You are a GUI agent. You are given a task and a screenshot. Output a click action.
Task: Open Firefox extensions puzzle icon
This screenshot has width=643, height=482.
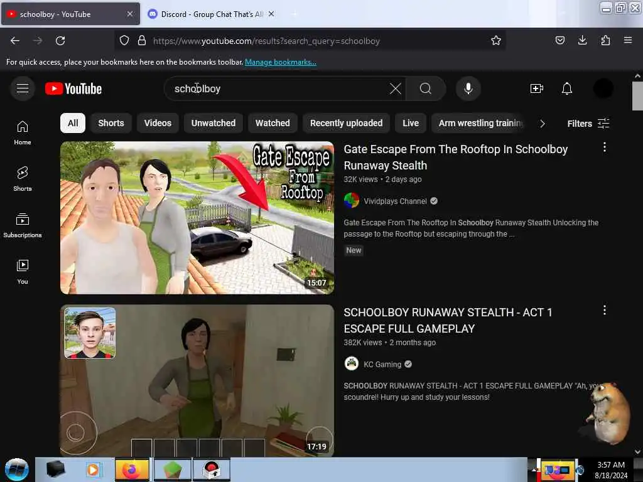pos(605,41)
